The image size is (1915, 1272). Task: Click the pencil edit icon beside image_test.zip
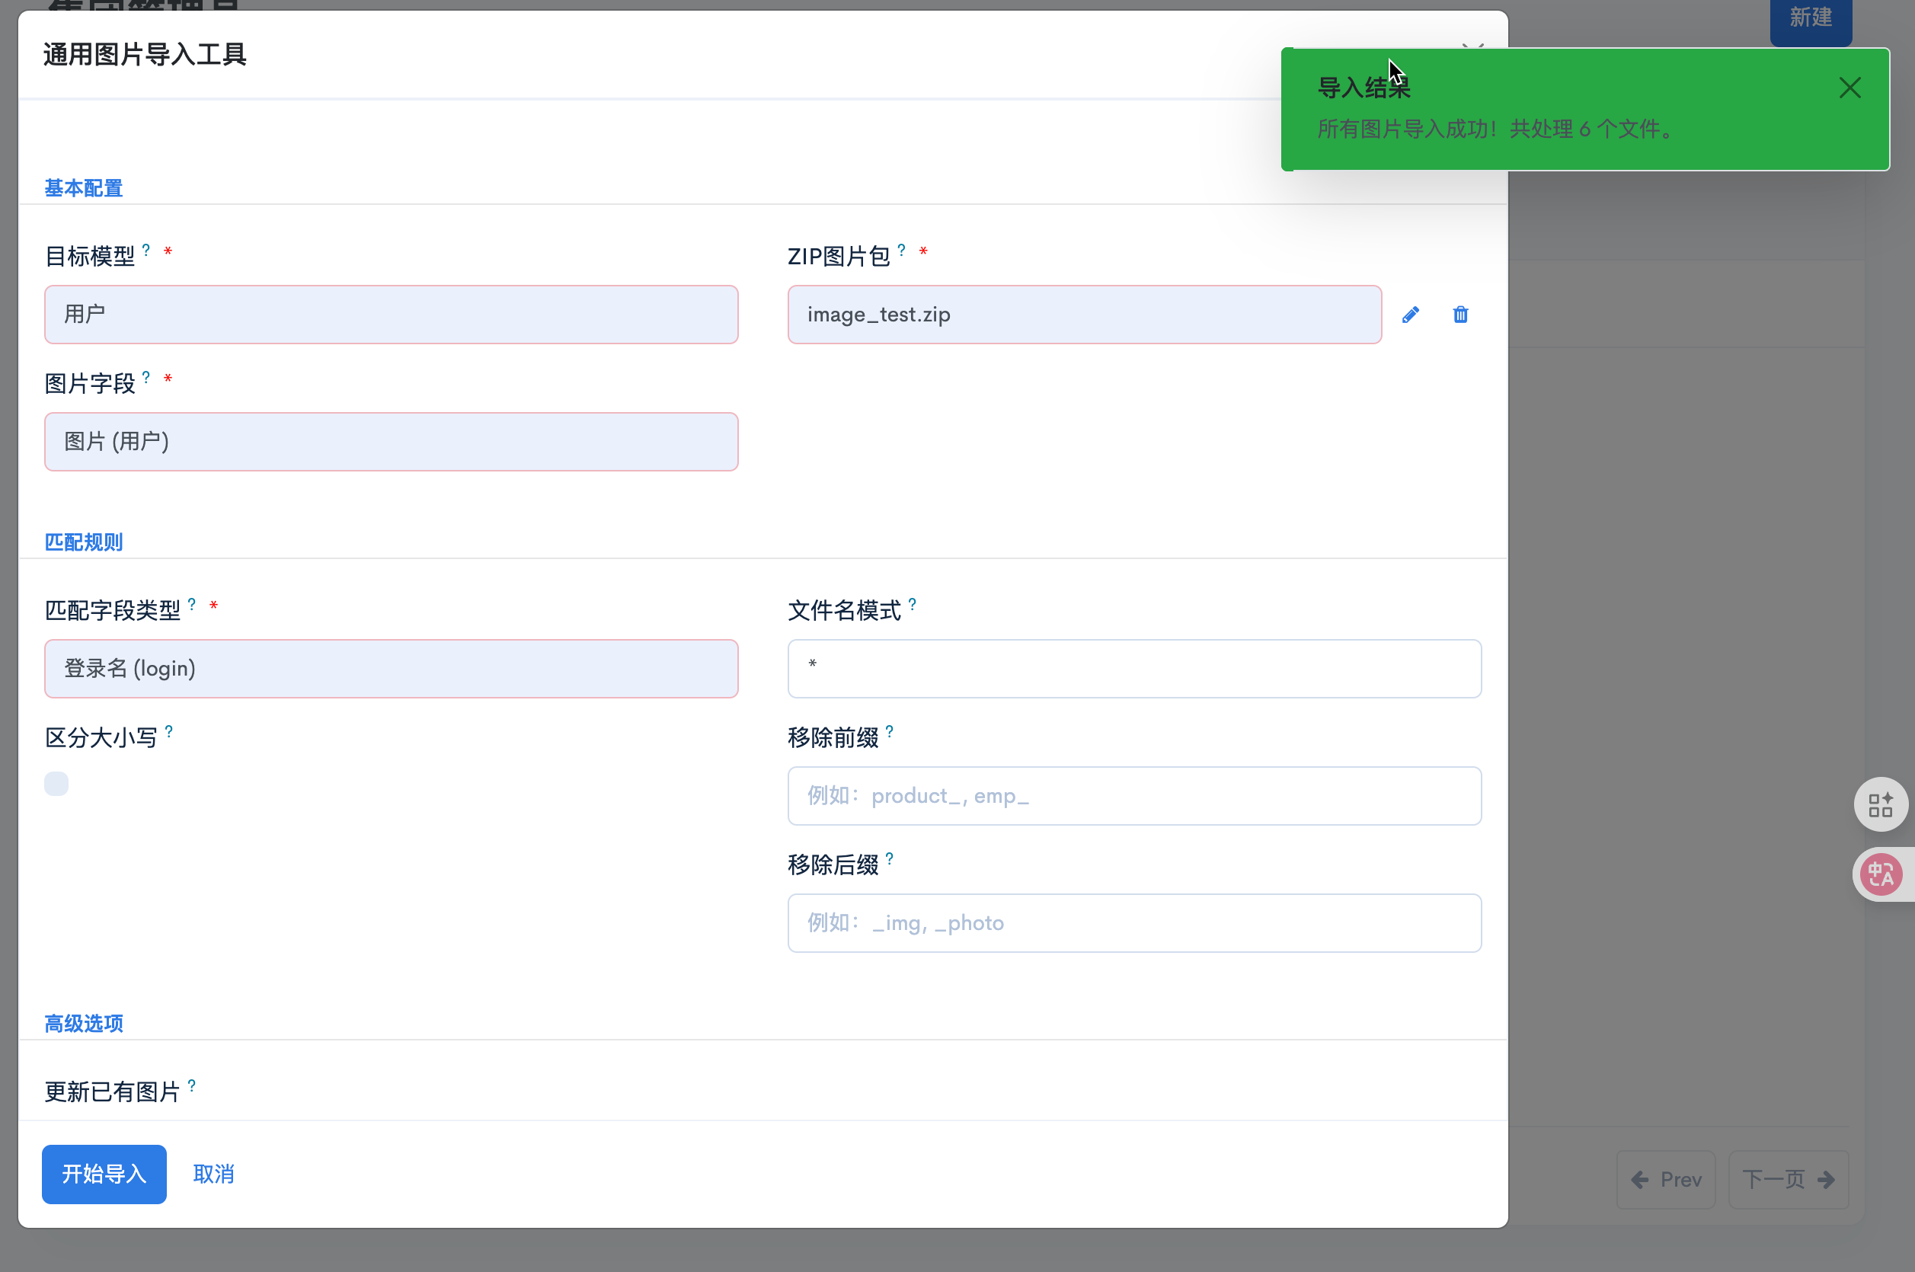point(1411,315)
